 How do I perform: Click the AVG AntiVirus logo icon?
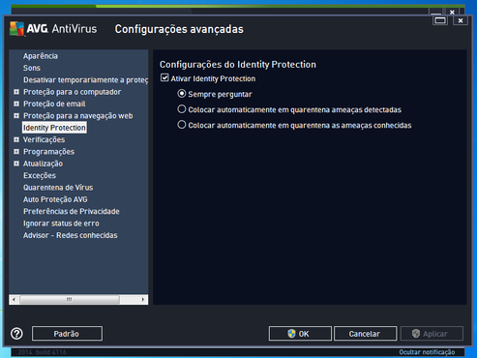pos(16,29)
